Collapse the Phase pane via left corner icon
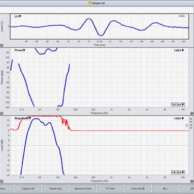The image size is (194, 194). (1, 113)
